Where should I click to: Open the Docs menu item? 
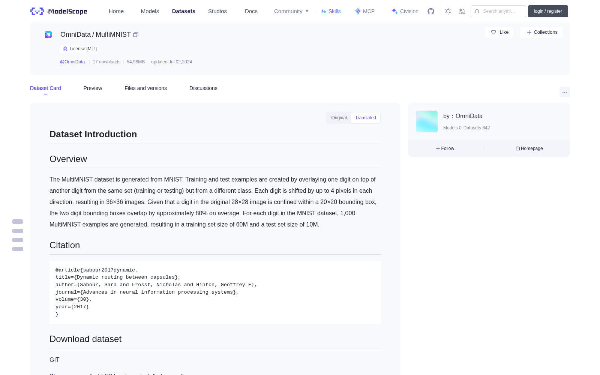pyautogui.click(x=251, y=11)
